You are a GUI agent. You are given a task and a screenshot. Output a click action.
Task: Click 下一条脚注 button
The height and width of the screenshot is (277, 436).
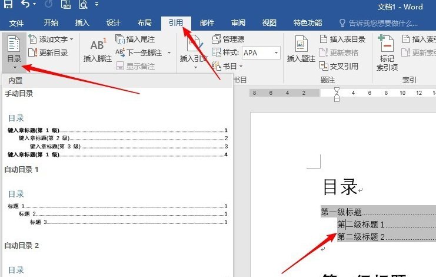tap(139, 52)
